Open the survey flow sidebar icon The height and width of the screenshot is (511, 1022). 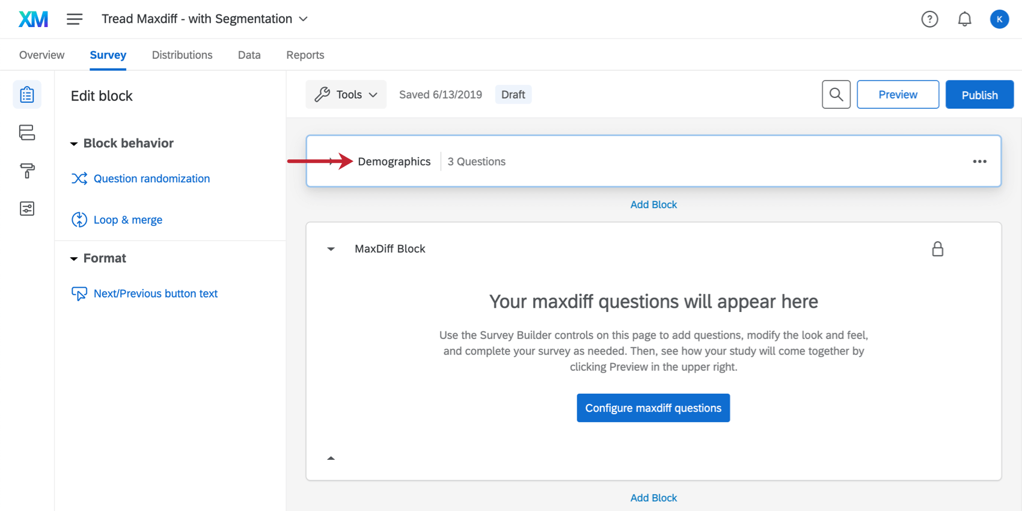click(x=27, y=133)
